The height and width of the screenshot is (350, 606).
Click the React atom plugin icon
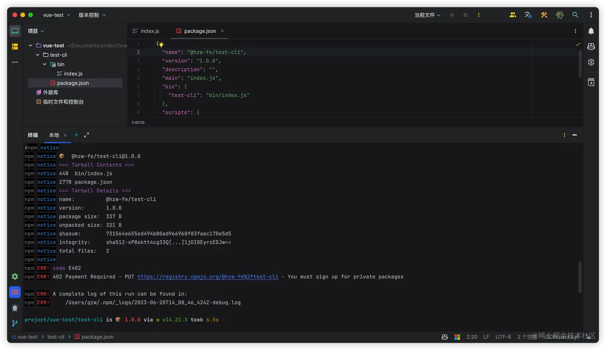[560, 15]
